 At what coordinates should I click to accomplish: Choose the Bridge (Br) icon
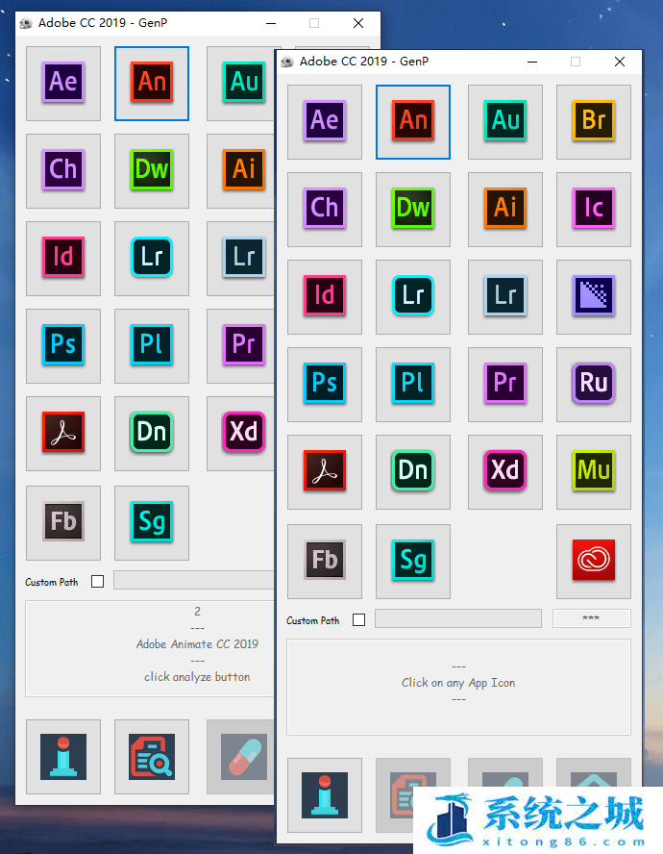[x=593, y=121]
